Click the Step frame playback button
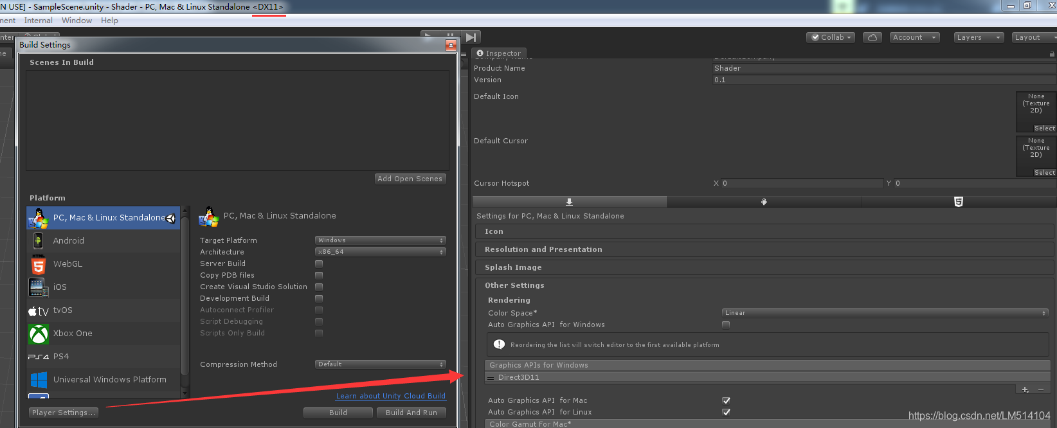Screen dimensions: 1057x428 pyautogui.click(x=471, y=37)
